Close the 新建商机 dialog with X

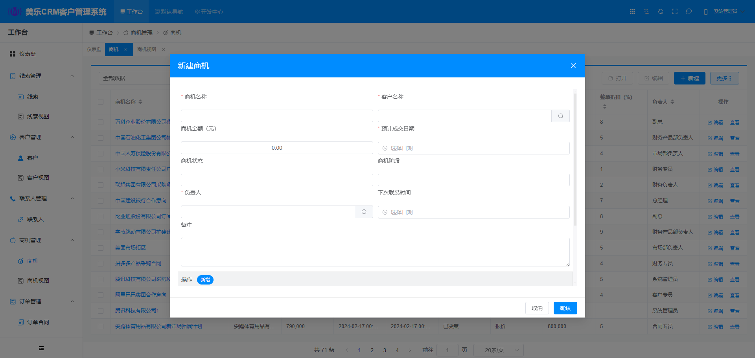pyautogui.click(x=573, y=66)
